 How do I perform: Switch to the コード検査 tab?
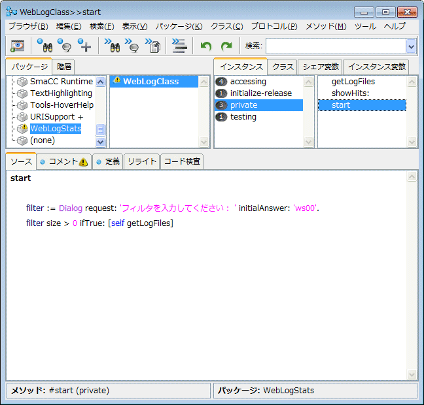coord(182,161)
